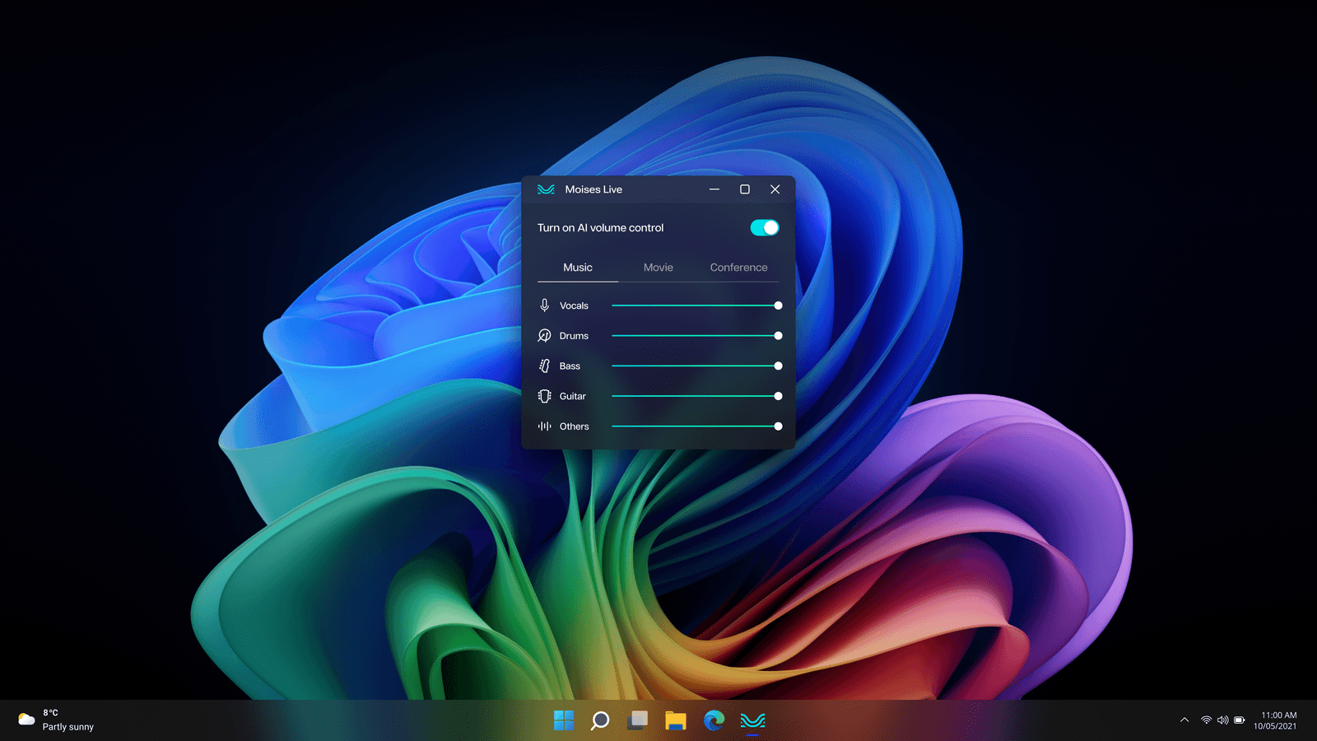Disable the AI volume control toggle

[764, 228]
